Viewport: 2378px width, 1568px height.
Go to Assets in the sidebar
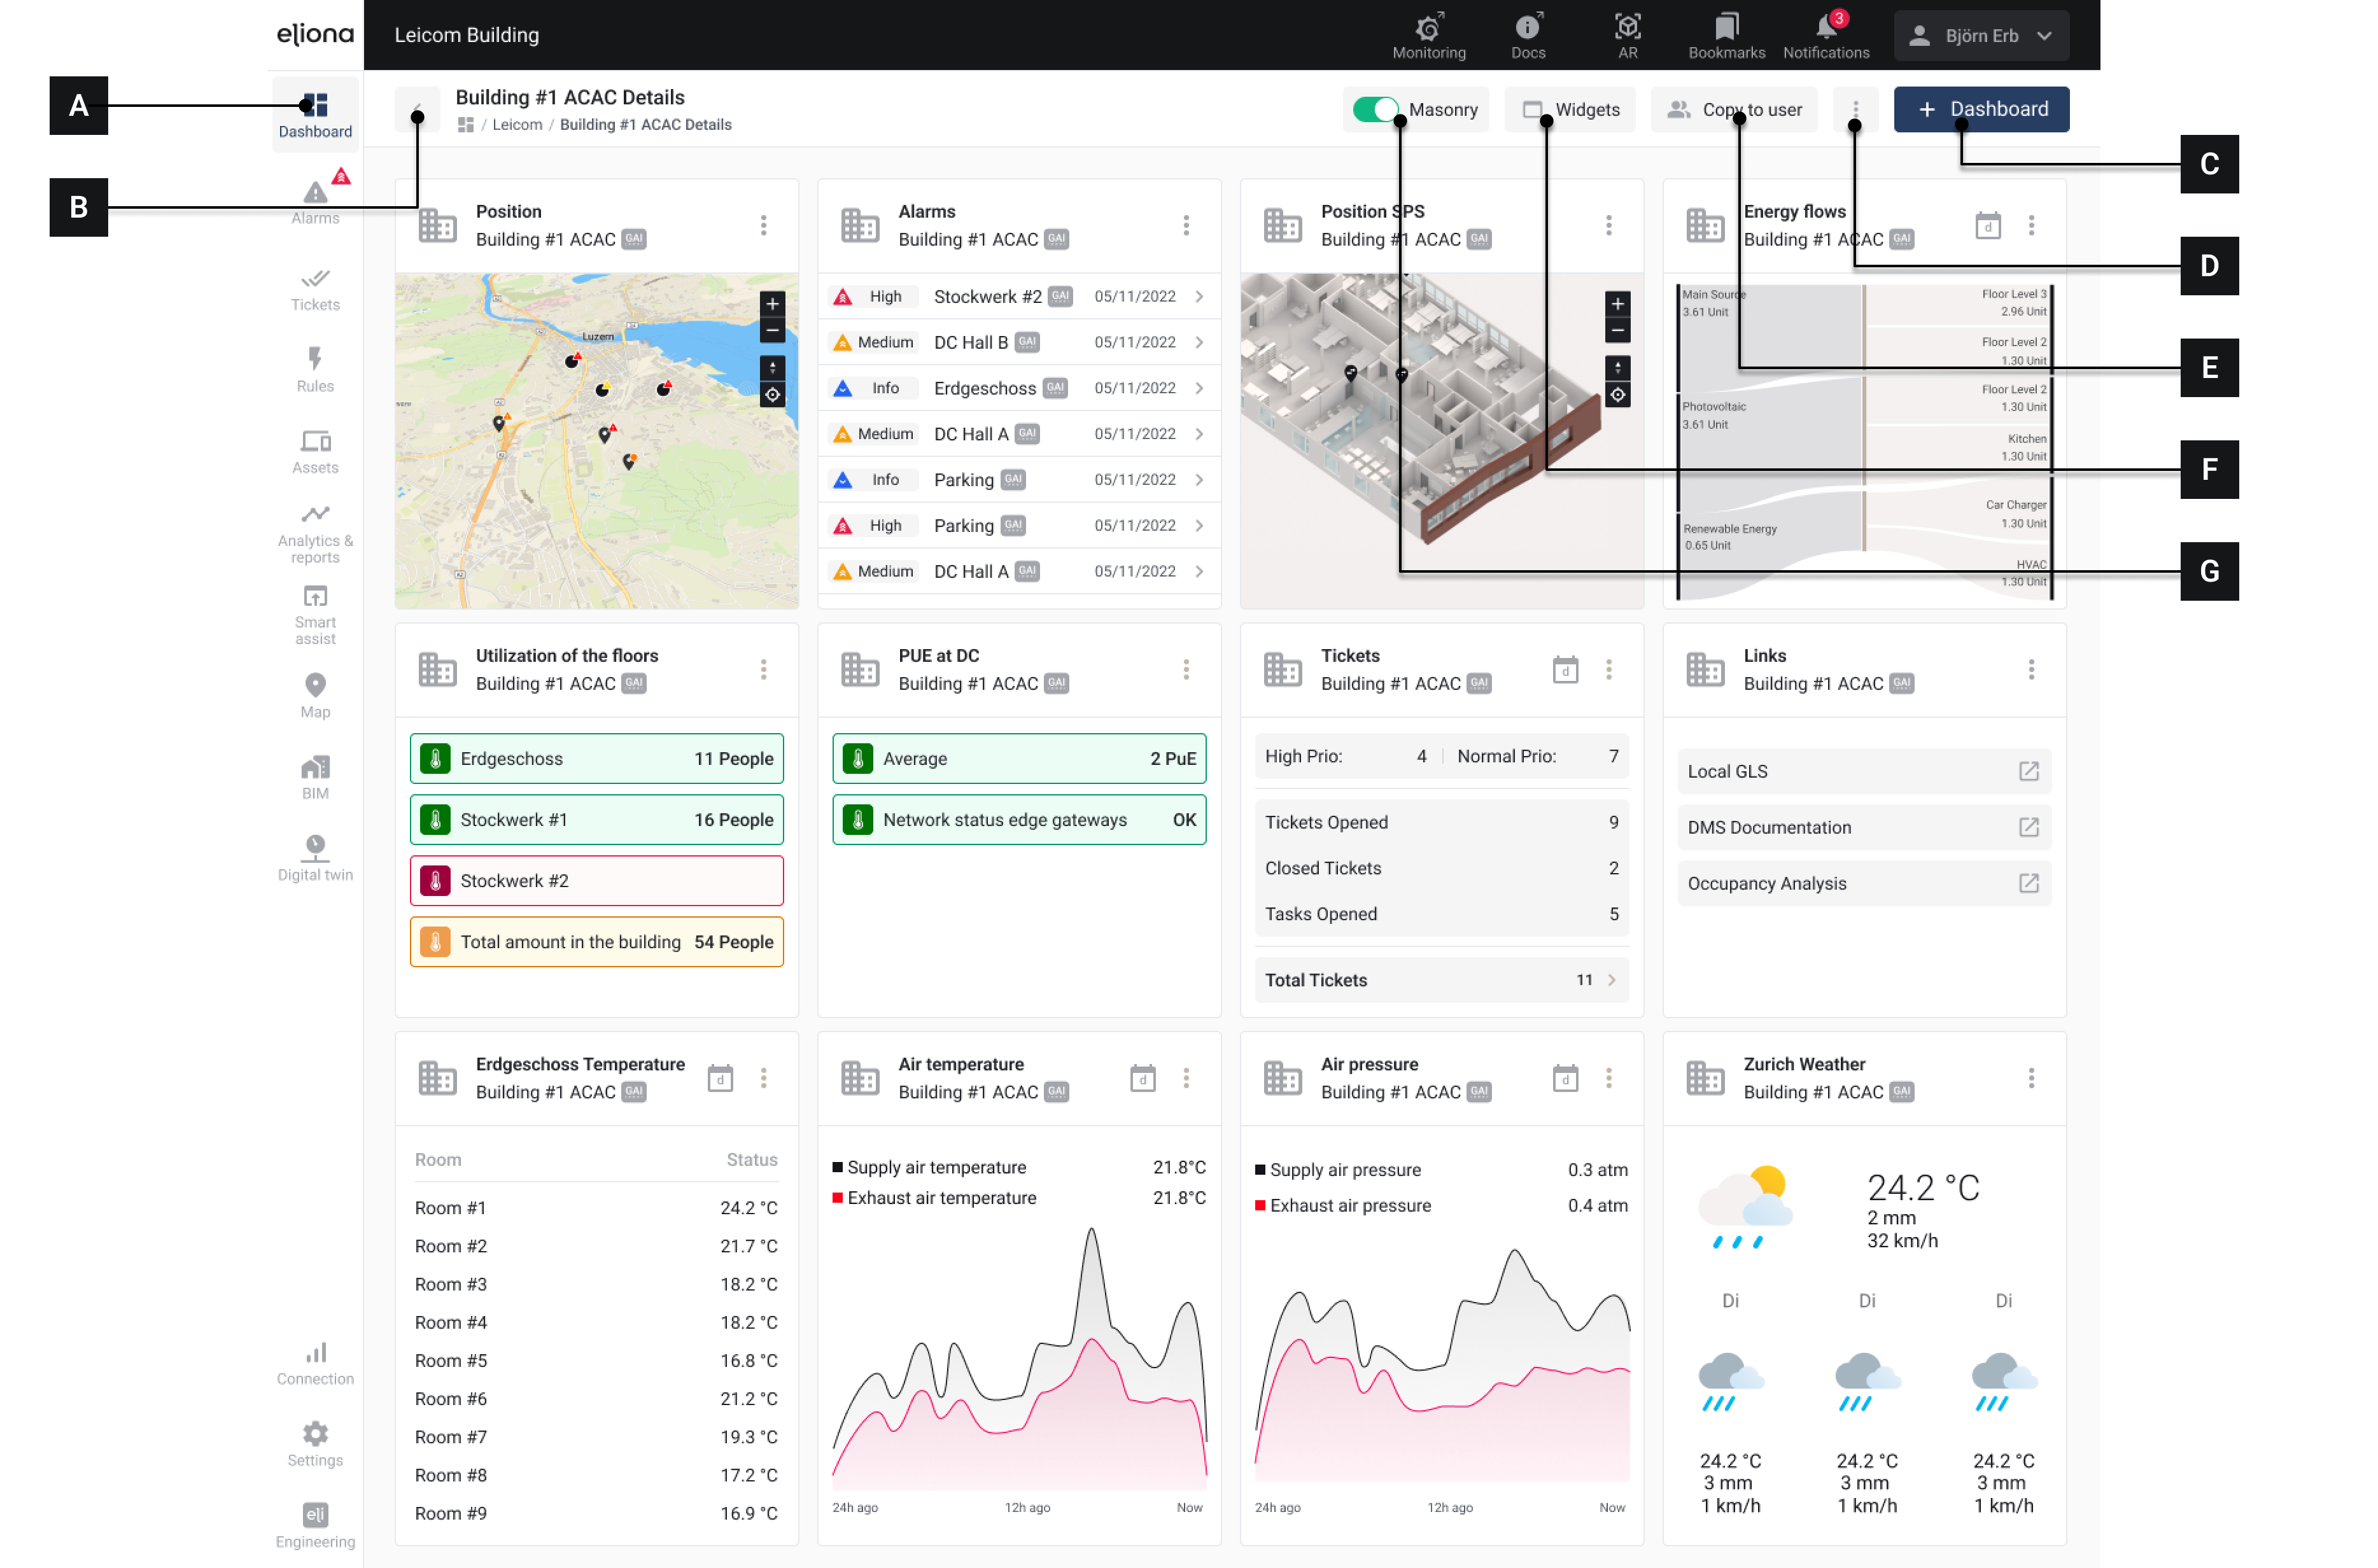tap(315, 451)
